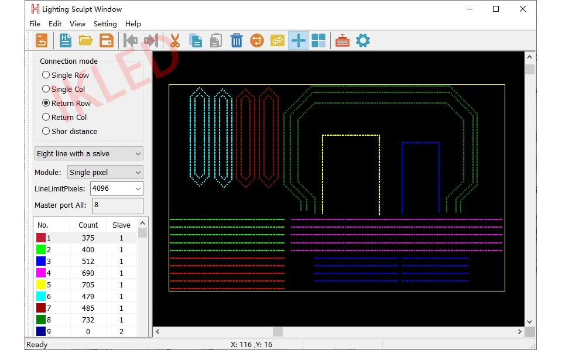Cut selection with the scissors icon
Image resolution: width=562 pixels, height=350 pixels.
tap(175, 40)
